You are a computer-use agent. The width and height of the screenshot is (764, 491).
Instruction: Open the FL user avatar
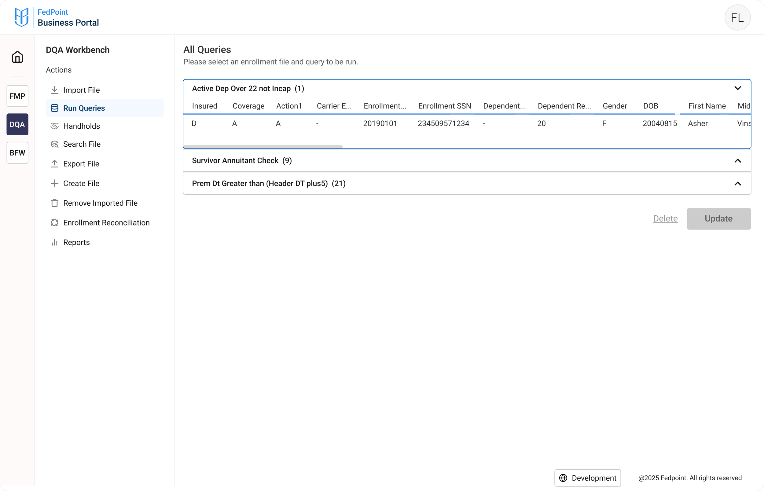[x=737, y=17]
